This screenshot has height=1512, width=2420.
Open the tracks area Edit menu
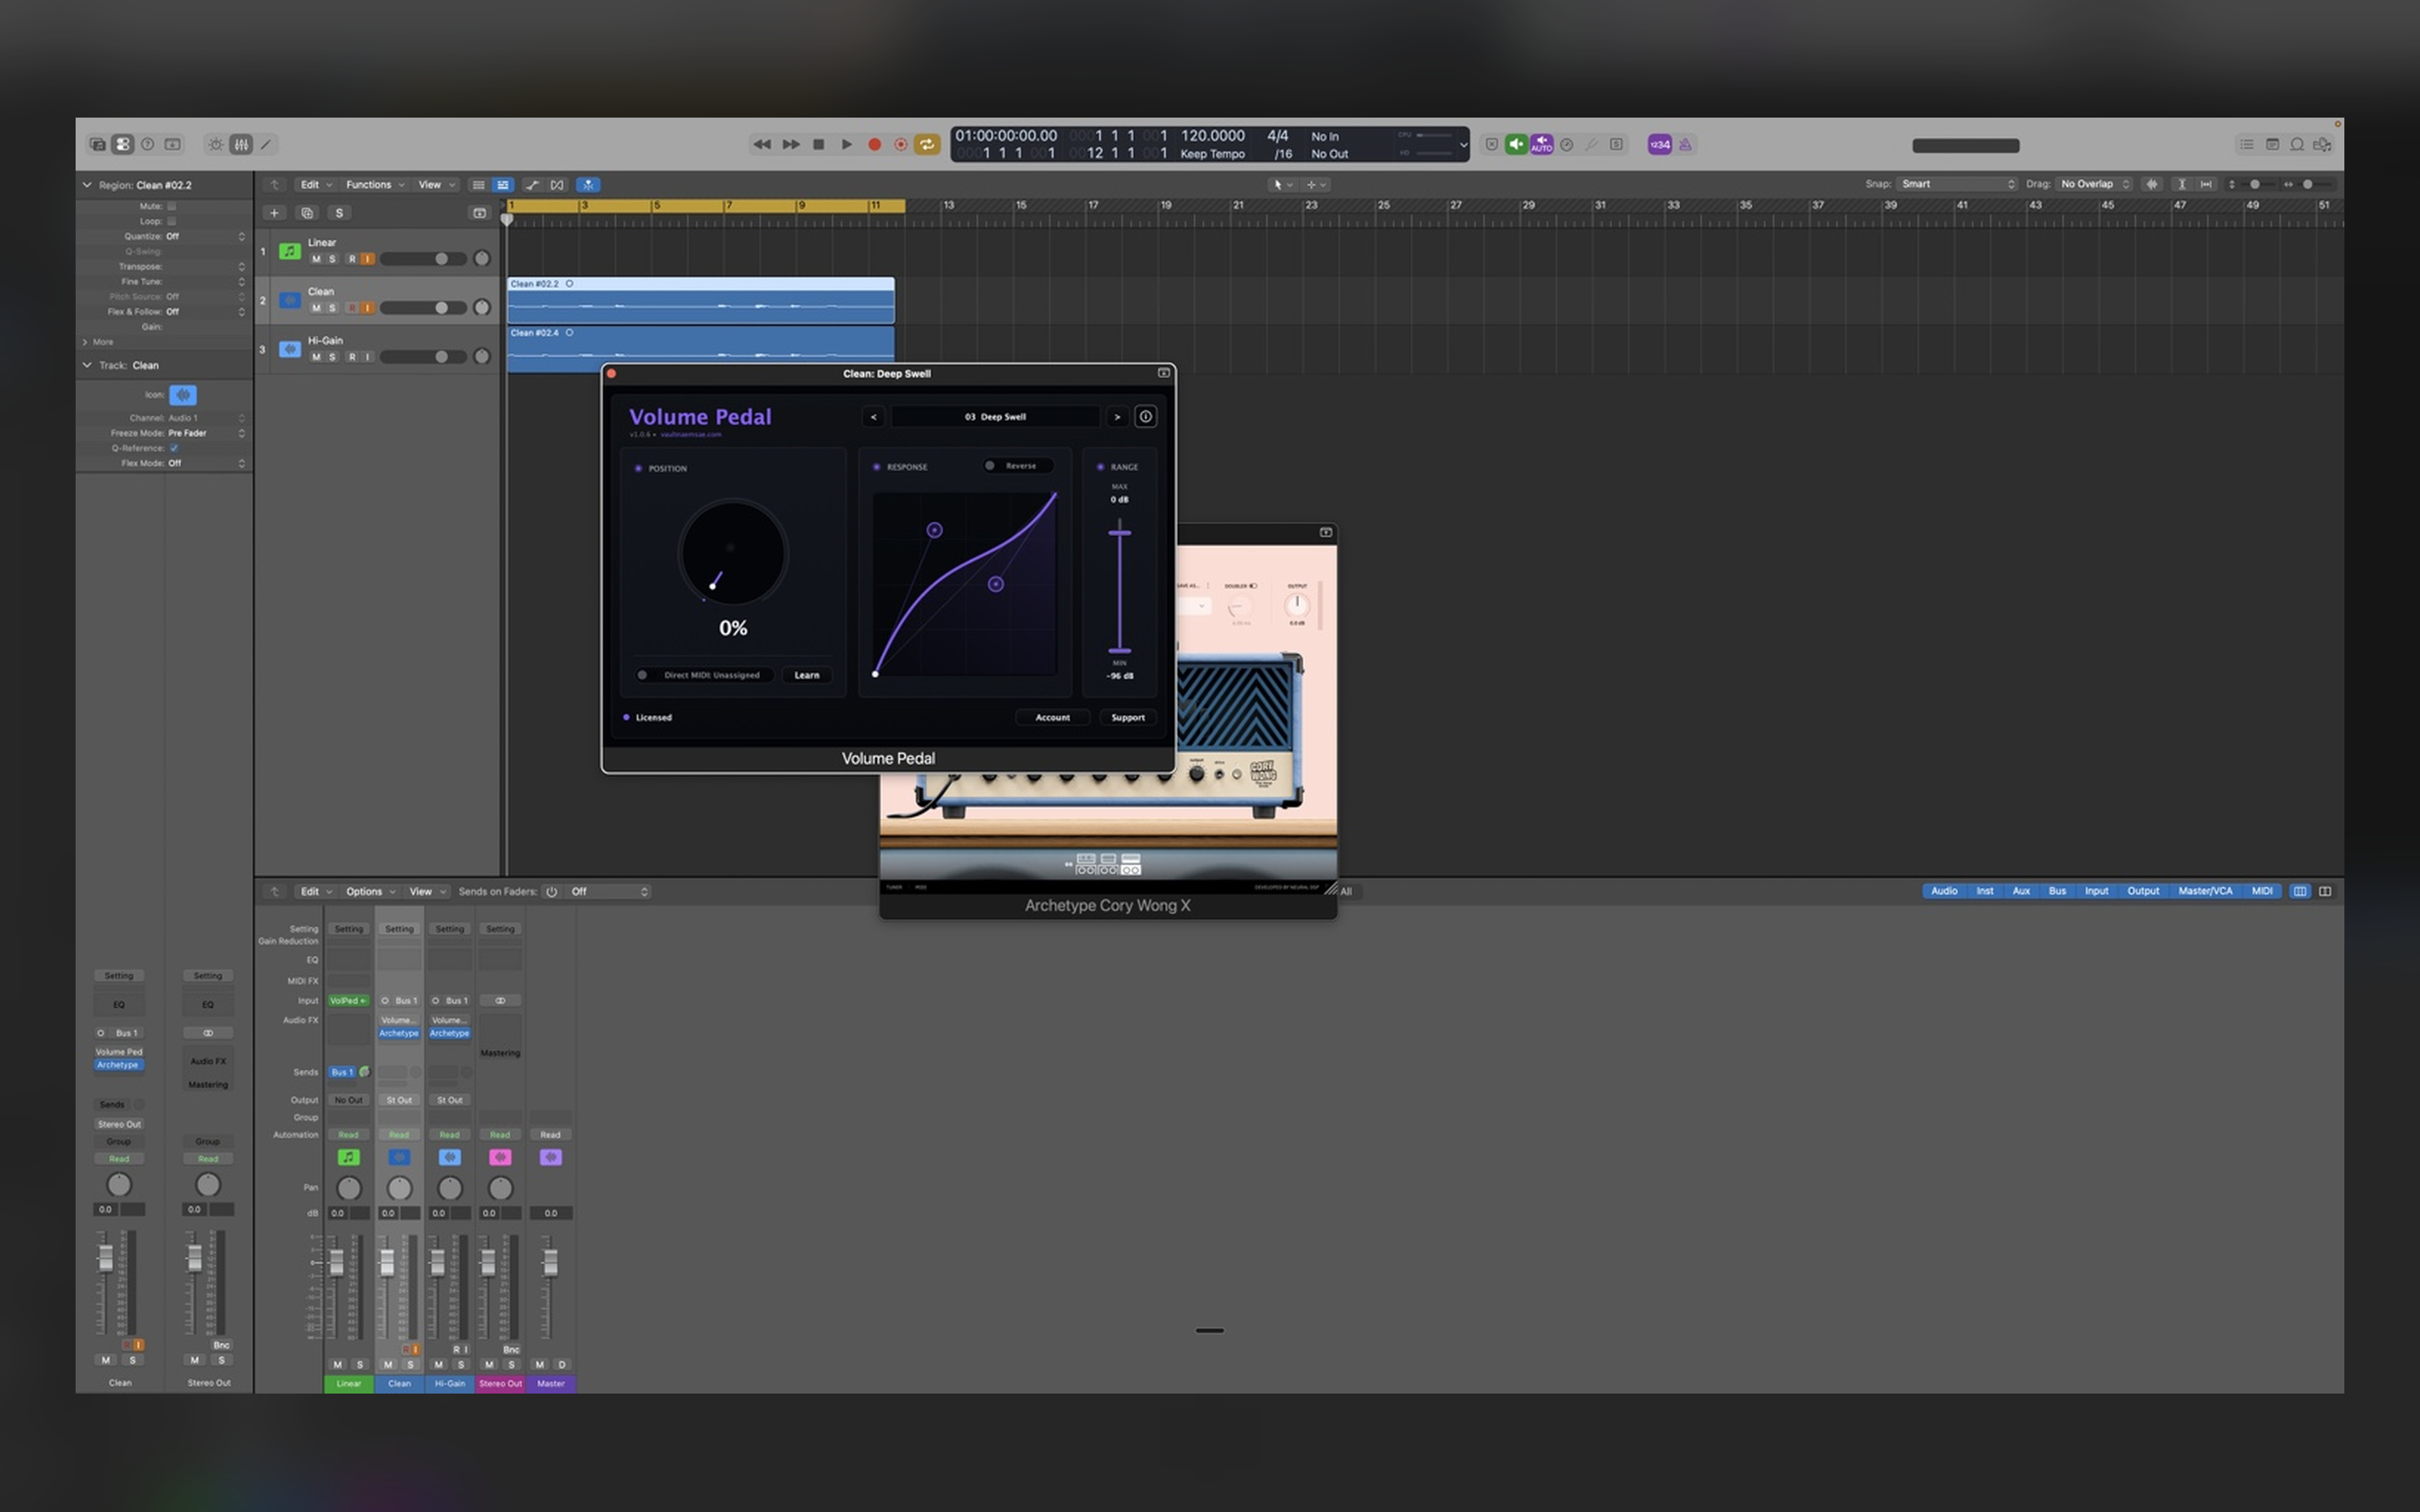pos(316,184)
